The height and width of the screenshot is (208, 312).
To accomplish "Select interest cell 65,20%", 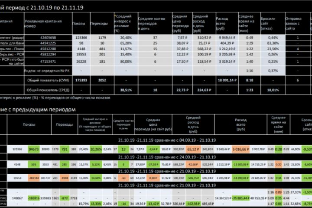I will click(x=126, y=43).
